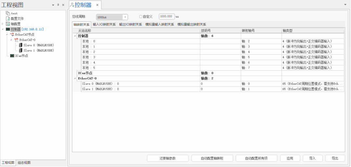351x167 pixels.
Task: Click the Slave 1 (MADLN15BE) device icon
Action: pyautogui.click(x=20, y=51)
